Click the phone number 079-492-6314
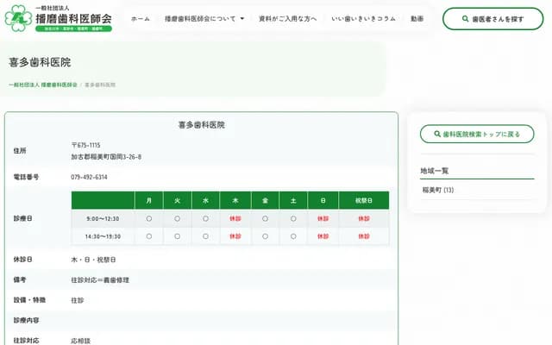The height and width of the screenshot is (345, 552). (89, 177)
